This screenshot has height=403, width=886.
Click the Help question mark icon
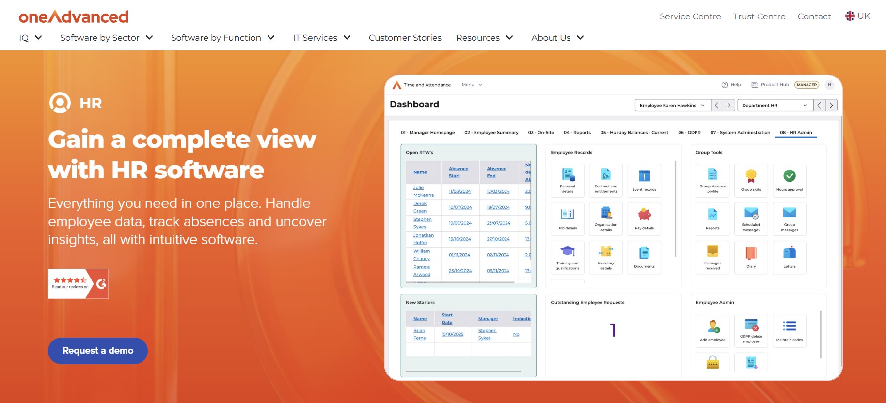click(x=725, y=85)
